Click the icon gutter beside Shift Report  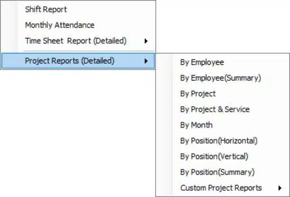coord(9,9)
